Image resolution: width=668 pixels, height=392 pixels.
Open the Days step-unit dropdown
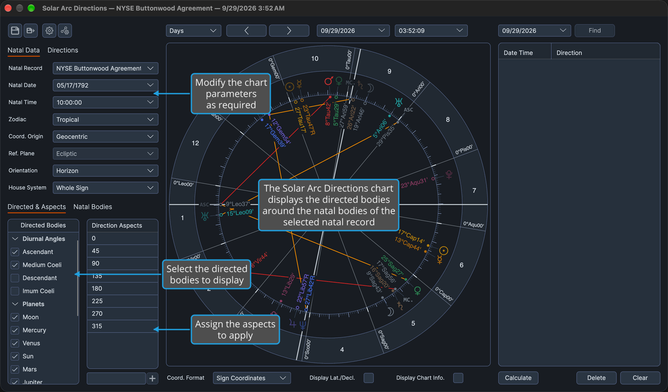194,31
